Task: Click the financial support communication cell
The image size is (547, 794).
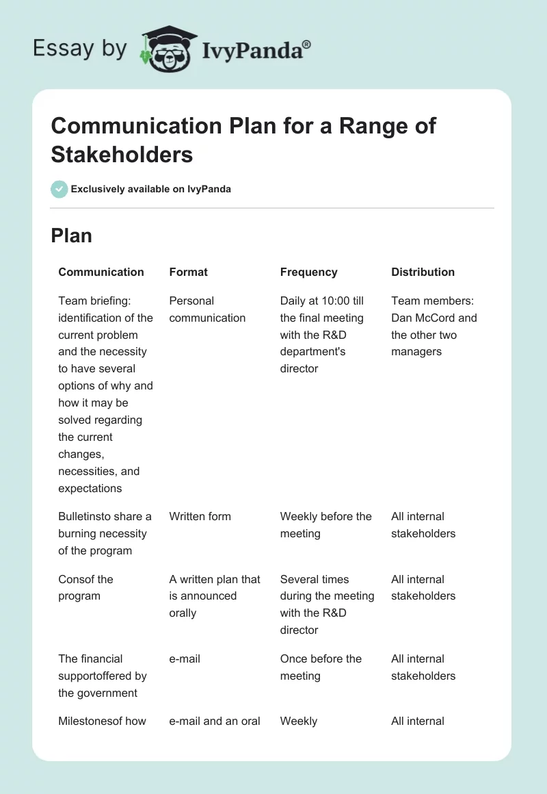Action: [x=103, y=676]
